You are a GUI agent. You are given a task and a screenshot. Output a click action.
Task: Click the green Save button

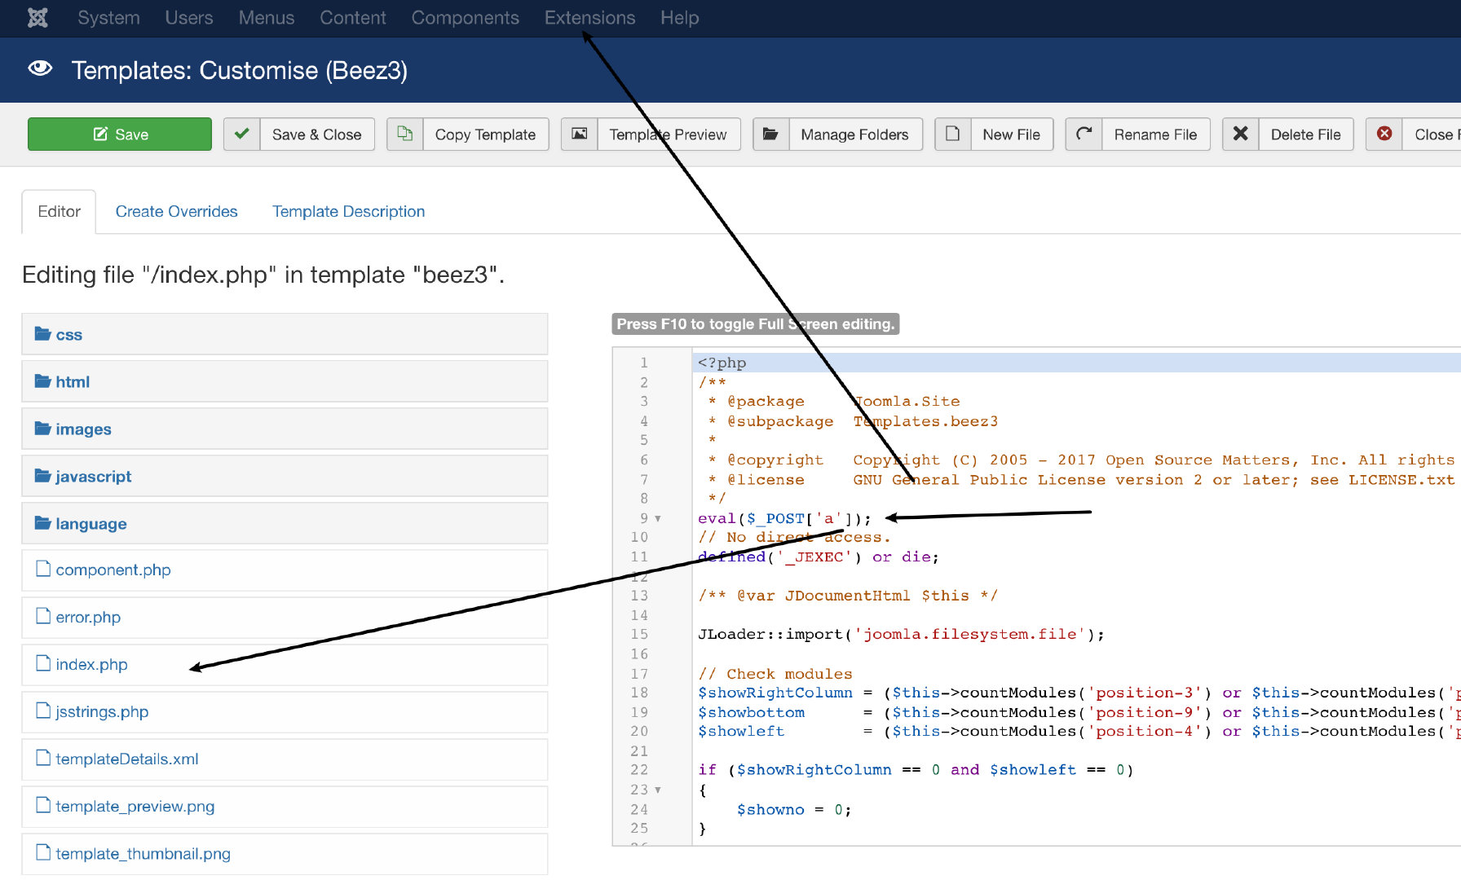click(x=120, y=134)
